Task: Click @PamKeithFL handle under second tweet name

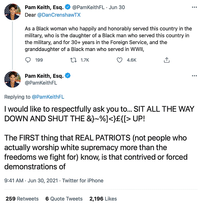Action: click(x=41, y=83)
